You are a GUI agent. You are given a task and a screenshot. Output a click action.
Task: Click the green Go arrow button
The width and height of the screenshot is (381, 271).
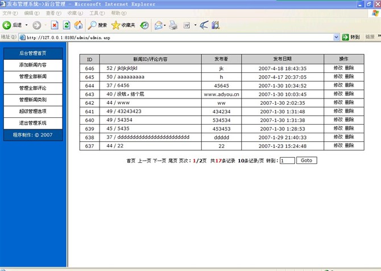coord(345,37)
